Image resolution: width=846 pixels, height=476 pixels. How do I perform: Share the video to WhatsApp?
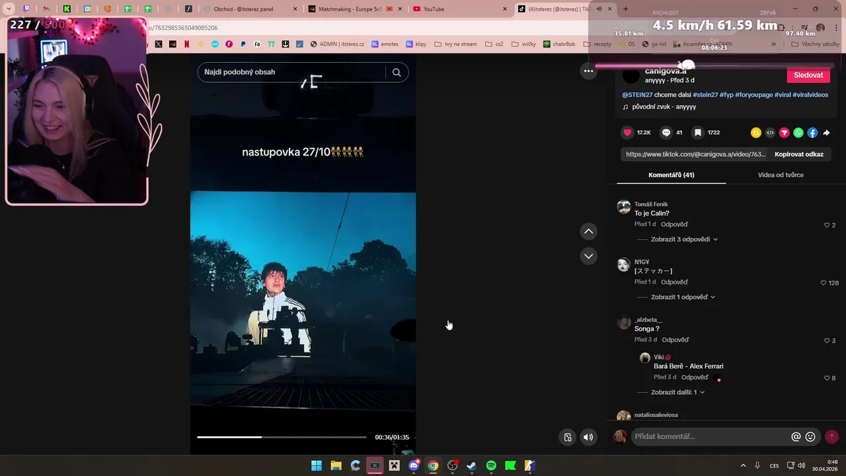pyautogui.click(x=798, y=133)
